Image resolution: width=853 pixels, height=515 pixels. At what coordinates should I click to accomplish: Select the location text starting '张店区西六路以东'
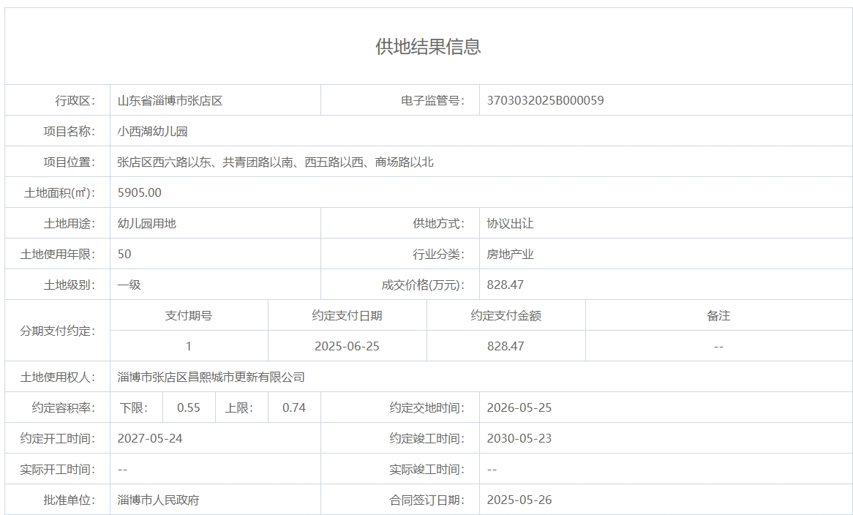coord(275,162)
